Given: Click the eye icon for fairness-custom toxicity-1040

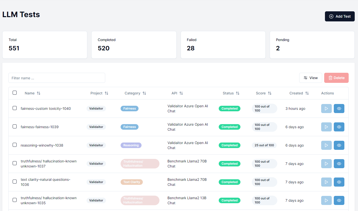Looking at the screenshot, I should (x=339, y=109).
